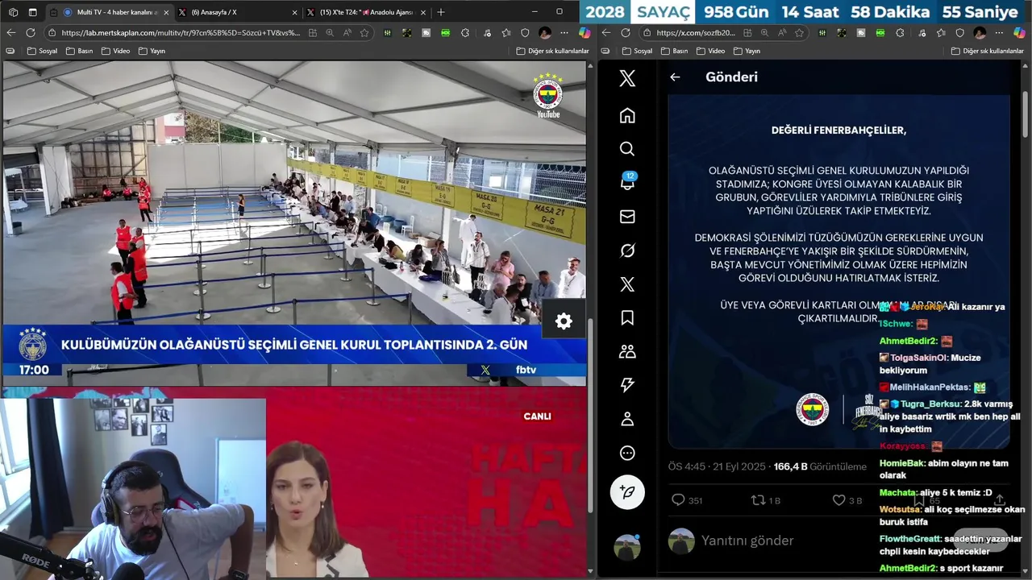The image size is (1032, 580).
Task: Open Basın bookmarks folder in Multi TV browser
Action: point(79,51)
